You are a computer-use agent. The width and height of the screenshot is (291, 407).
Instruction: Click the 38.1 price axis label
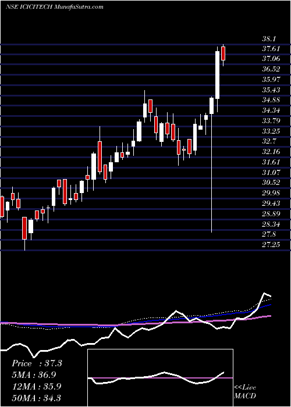(269, 39)
